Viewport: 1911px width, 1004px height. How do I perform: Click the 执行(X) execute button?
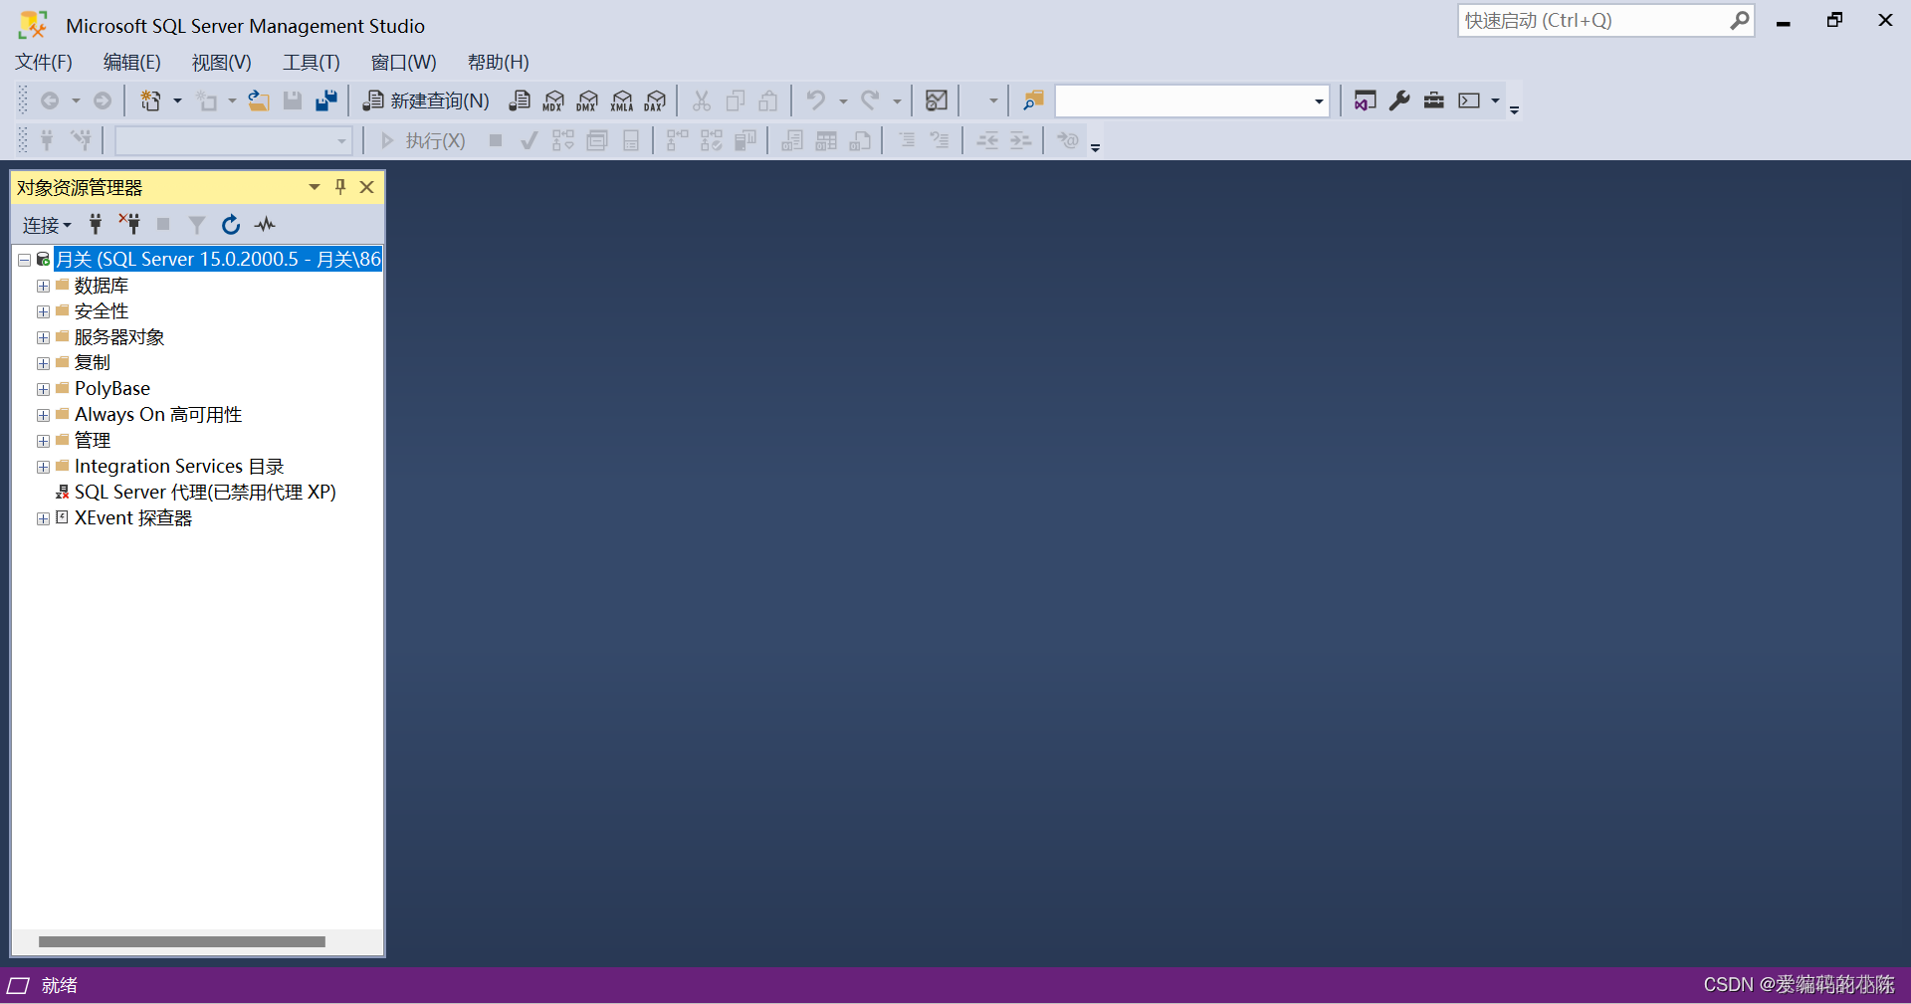coord(423,141)
